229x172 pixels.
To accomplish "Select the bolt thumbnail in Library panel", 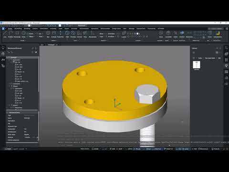I will tap(197, 64).
